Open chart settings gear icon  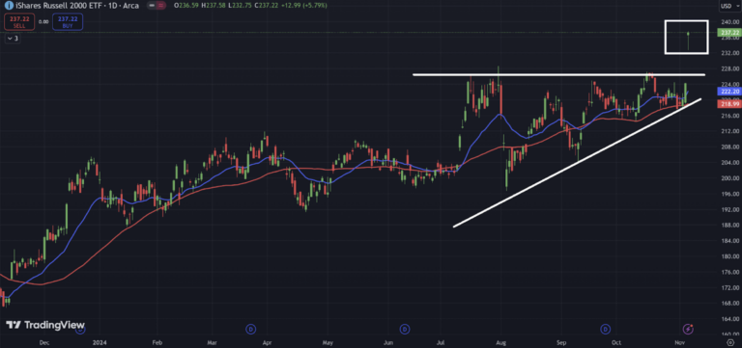tap(730, 342)
